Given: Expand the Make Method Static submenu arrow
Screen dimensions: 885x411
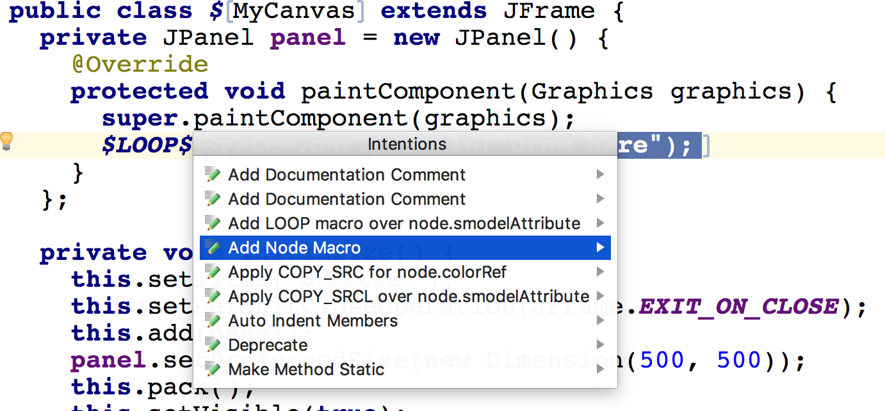Looking at the screenshot, I should click(600, 369).
